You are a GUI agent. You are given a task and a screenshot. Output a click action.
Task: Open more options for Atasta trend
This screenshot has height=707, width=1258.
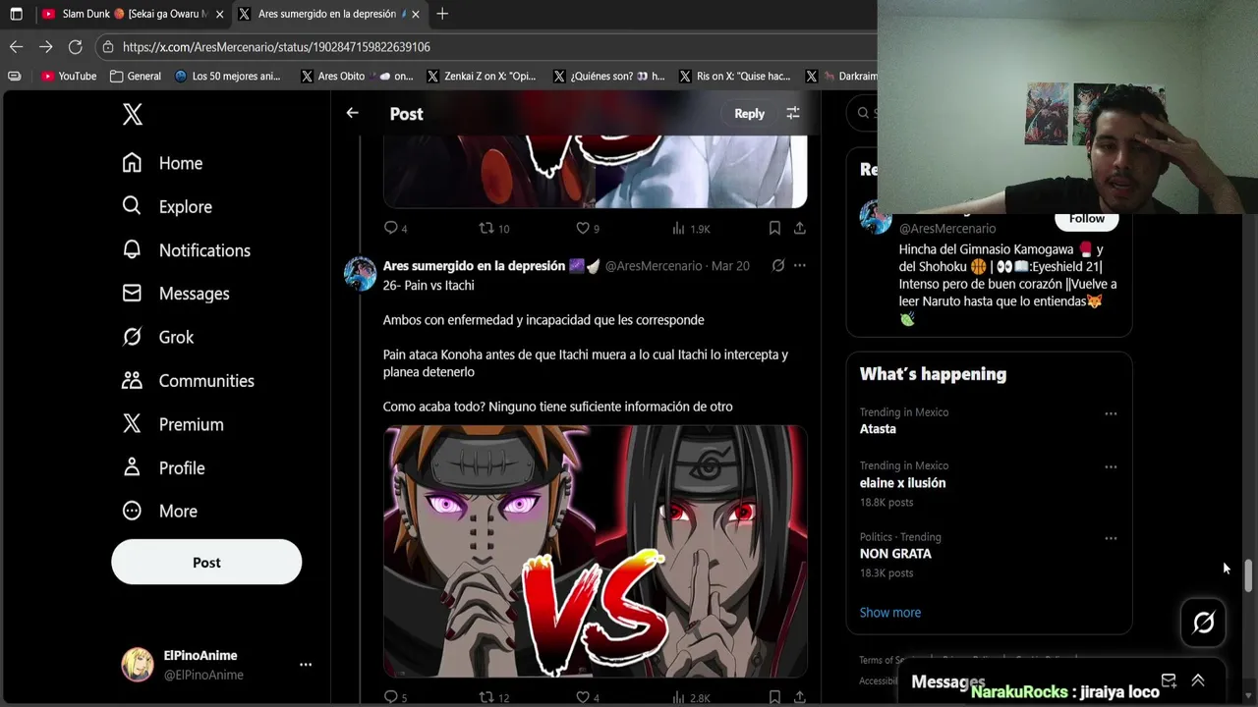(1111, 413)
